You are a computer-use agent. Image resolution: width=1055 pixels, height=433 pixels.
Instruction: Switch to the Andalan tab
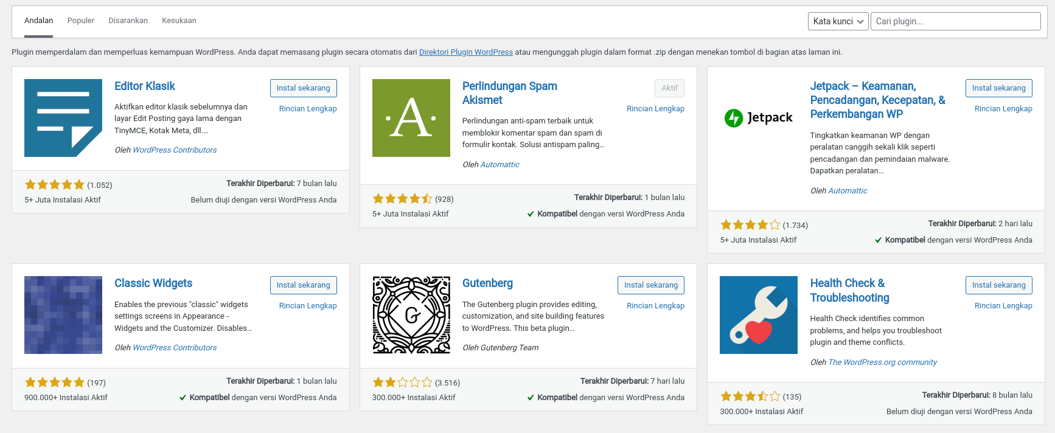pyautogui.click(x=38, y=21)
